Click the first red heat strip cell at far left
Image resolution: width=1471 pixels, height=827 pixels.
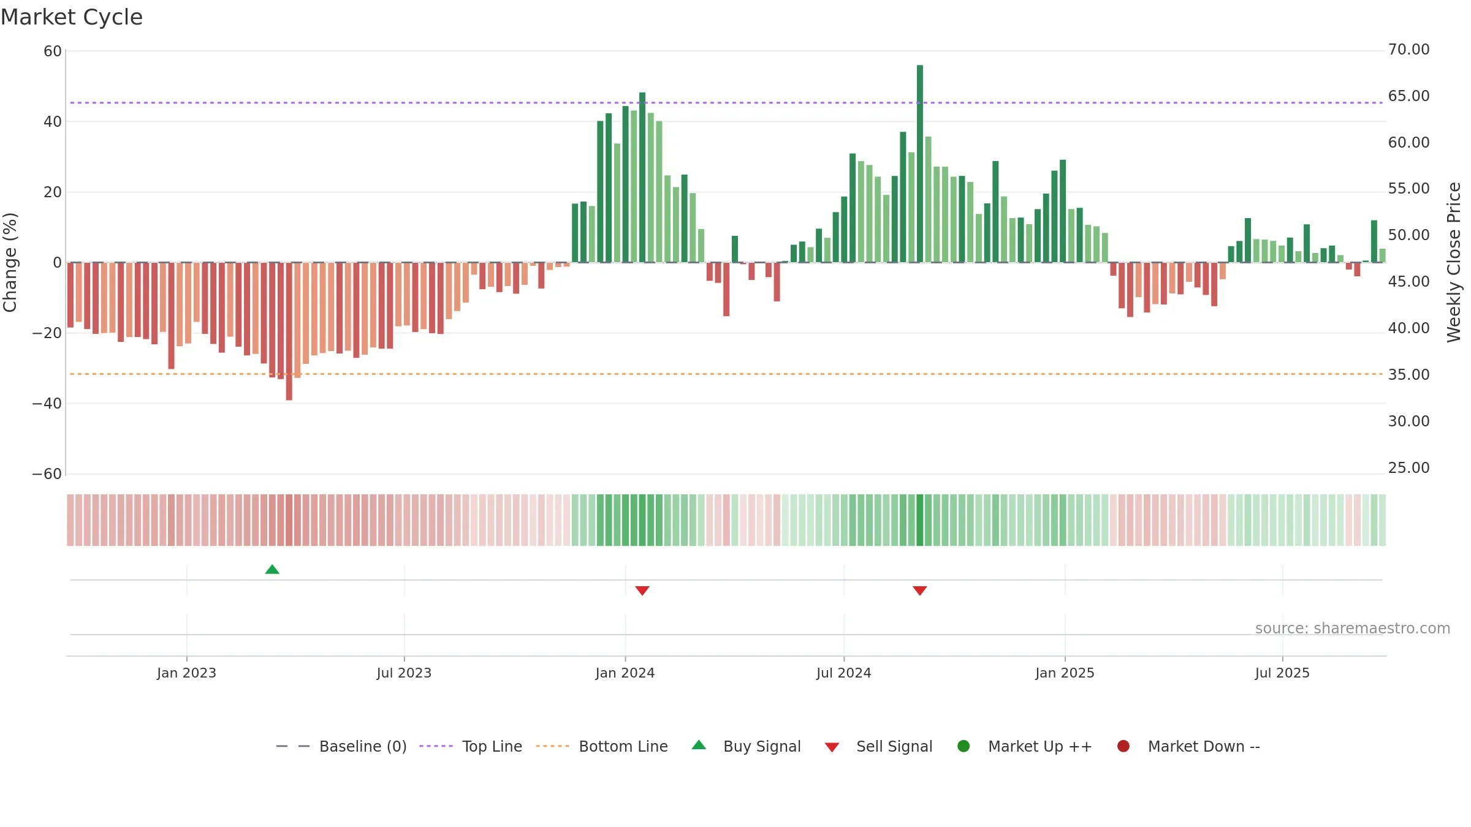pyautogui.click(x=70, y=520)
